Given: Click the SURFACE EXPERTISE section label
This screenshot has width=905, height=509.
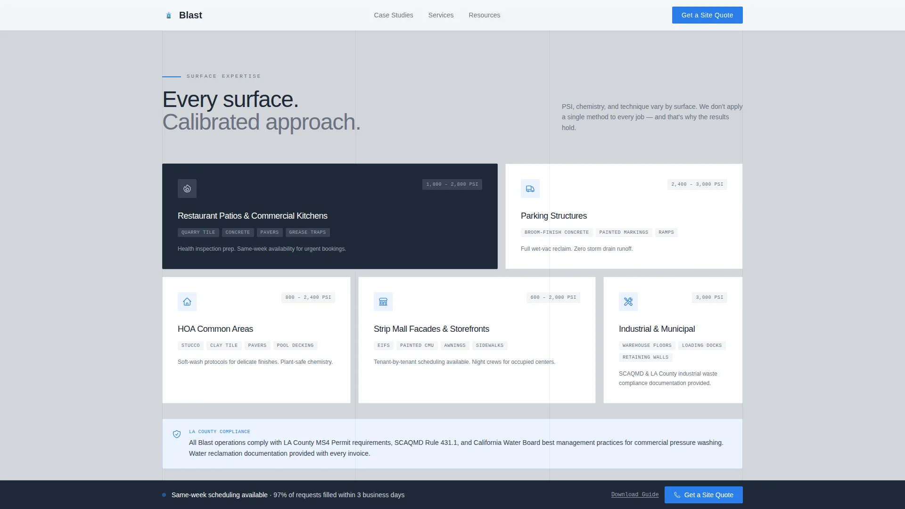Looking at the screenshot, I should [x=223, y=76].
